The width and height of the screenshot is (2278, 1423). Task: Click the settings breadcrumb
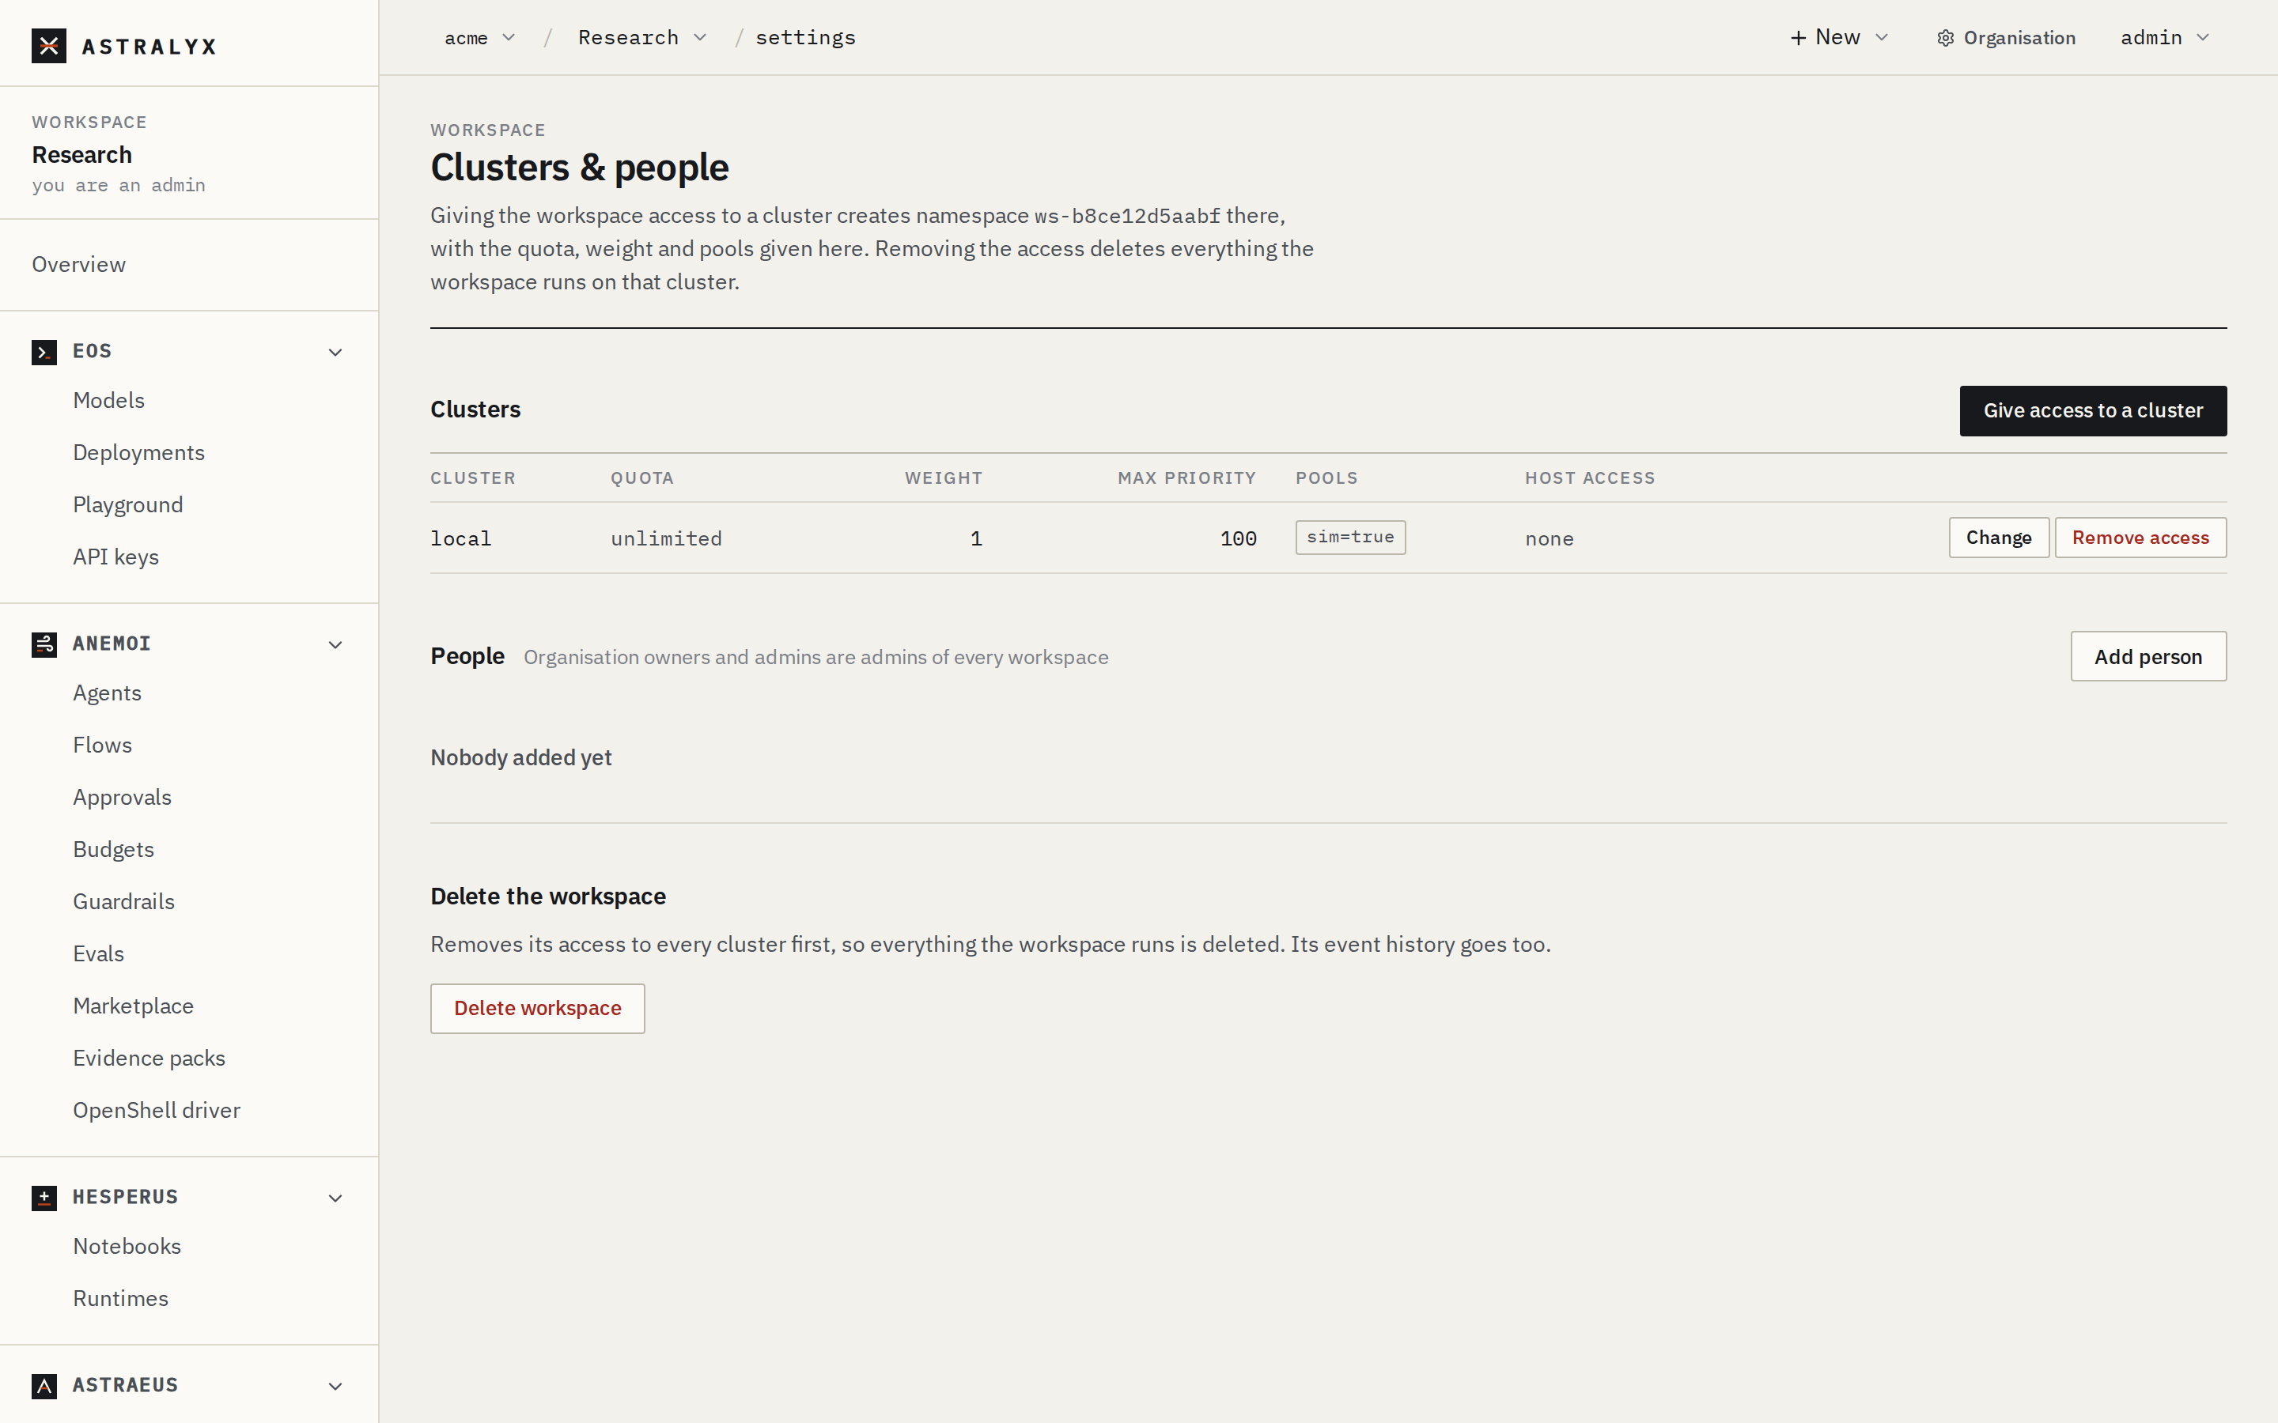pyautogui.click(x=806, y=38)
